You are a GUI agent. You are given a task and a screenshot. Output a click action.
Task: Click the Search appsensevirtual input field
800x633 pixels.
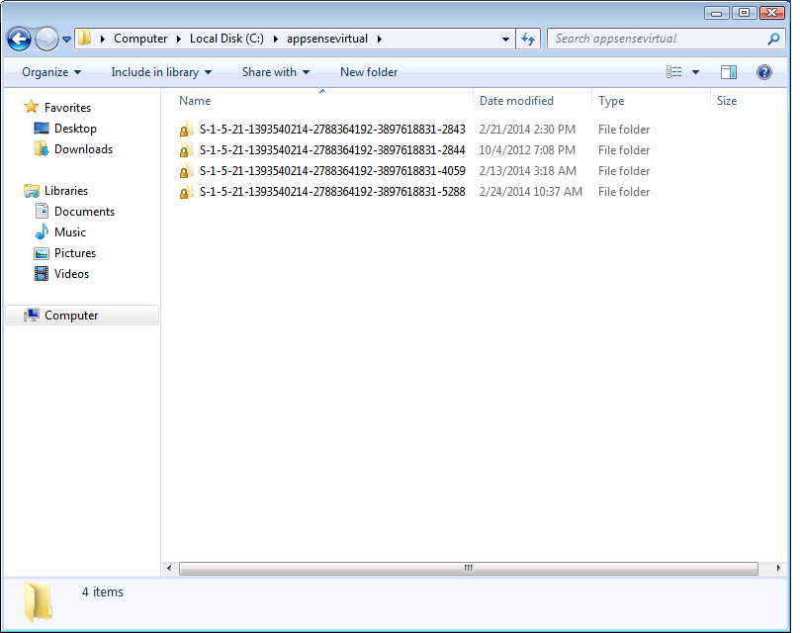[657, 40]
